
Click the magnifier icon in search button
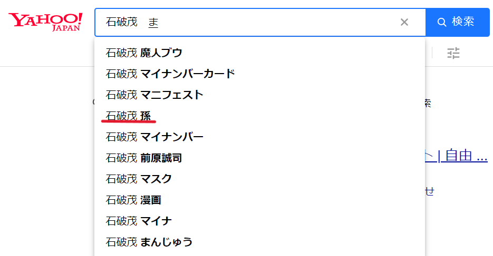442,22
